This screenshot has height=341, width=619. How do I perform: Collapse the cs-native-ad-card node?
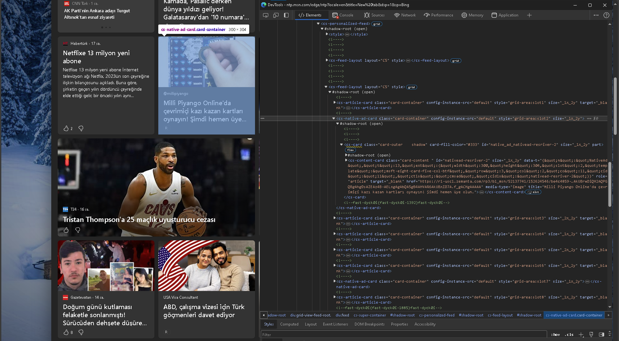pyautogui.click(x=334, y=118)
